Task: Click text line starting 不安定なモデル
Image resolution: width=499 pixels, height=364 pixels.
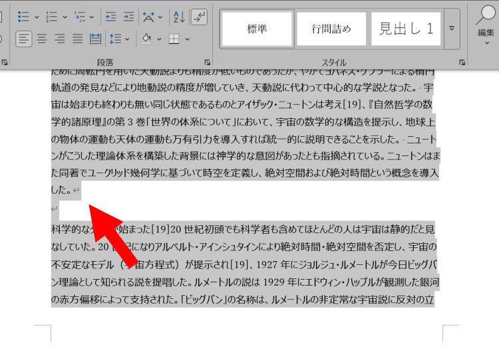Action: (x=244, y=264)
